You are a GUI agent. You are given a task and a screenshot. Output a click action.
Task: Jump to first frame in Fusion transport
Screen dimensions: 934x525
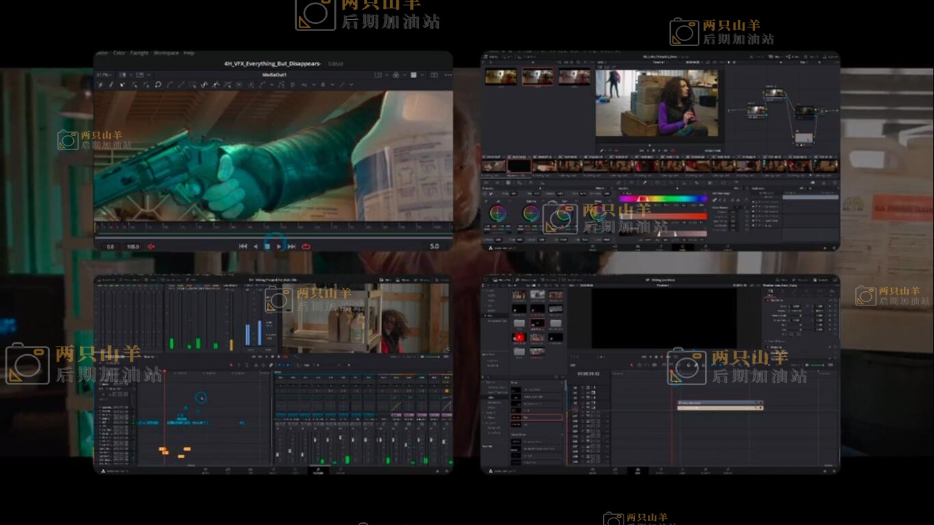pyautogui.click(x=243, y=246)
